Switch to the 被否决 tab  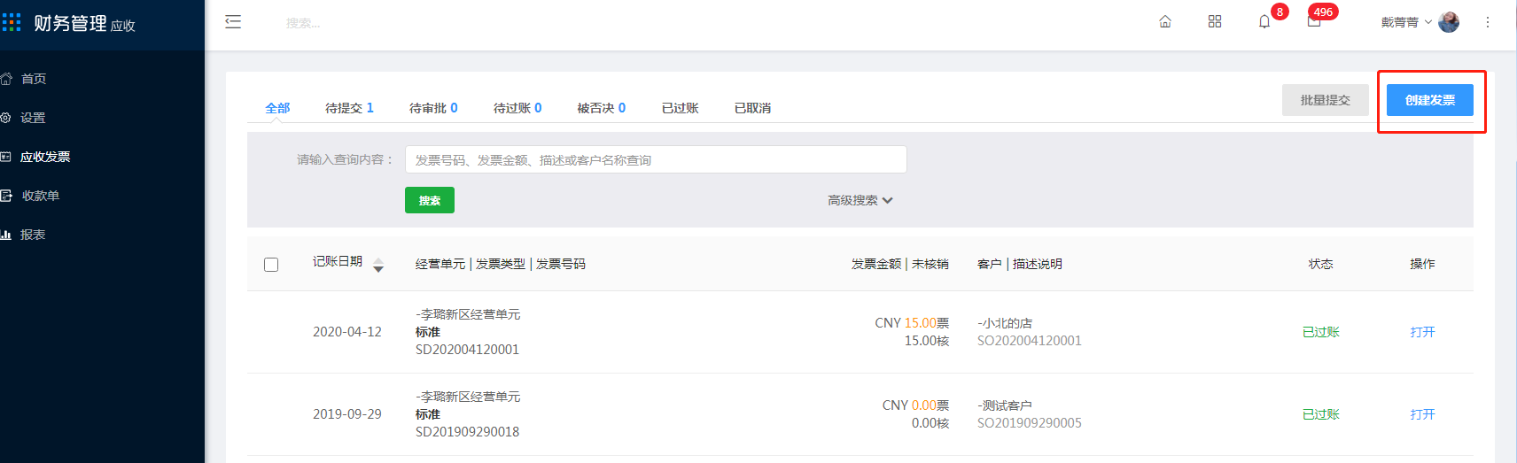(602, 108)
